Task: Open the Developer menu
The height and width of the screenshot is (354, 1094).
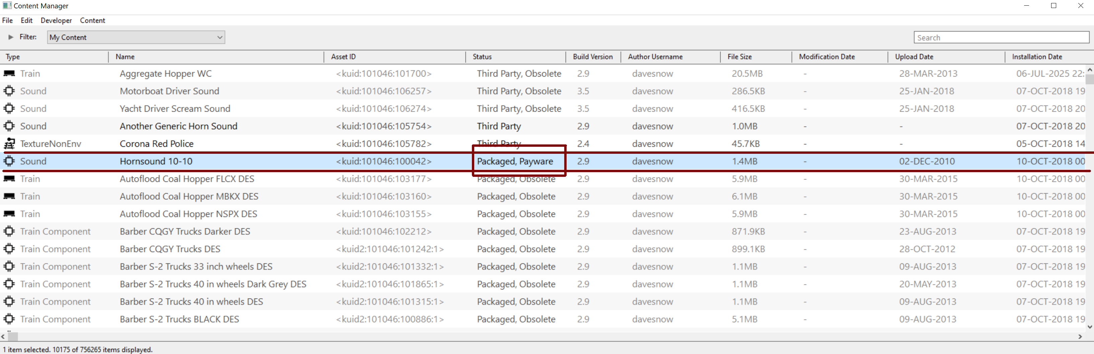Action: pyautogui.click(x=56, y=20)
